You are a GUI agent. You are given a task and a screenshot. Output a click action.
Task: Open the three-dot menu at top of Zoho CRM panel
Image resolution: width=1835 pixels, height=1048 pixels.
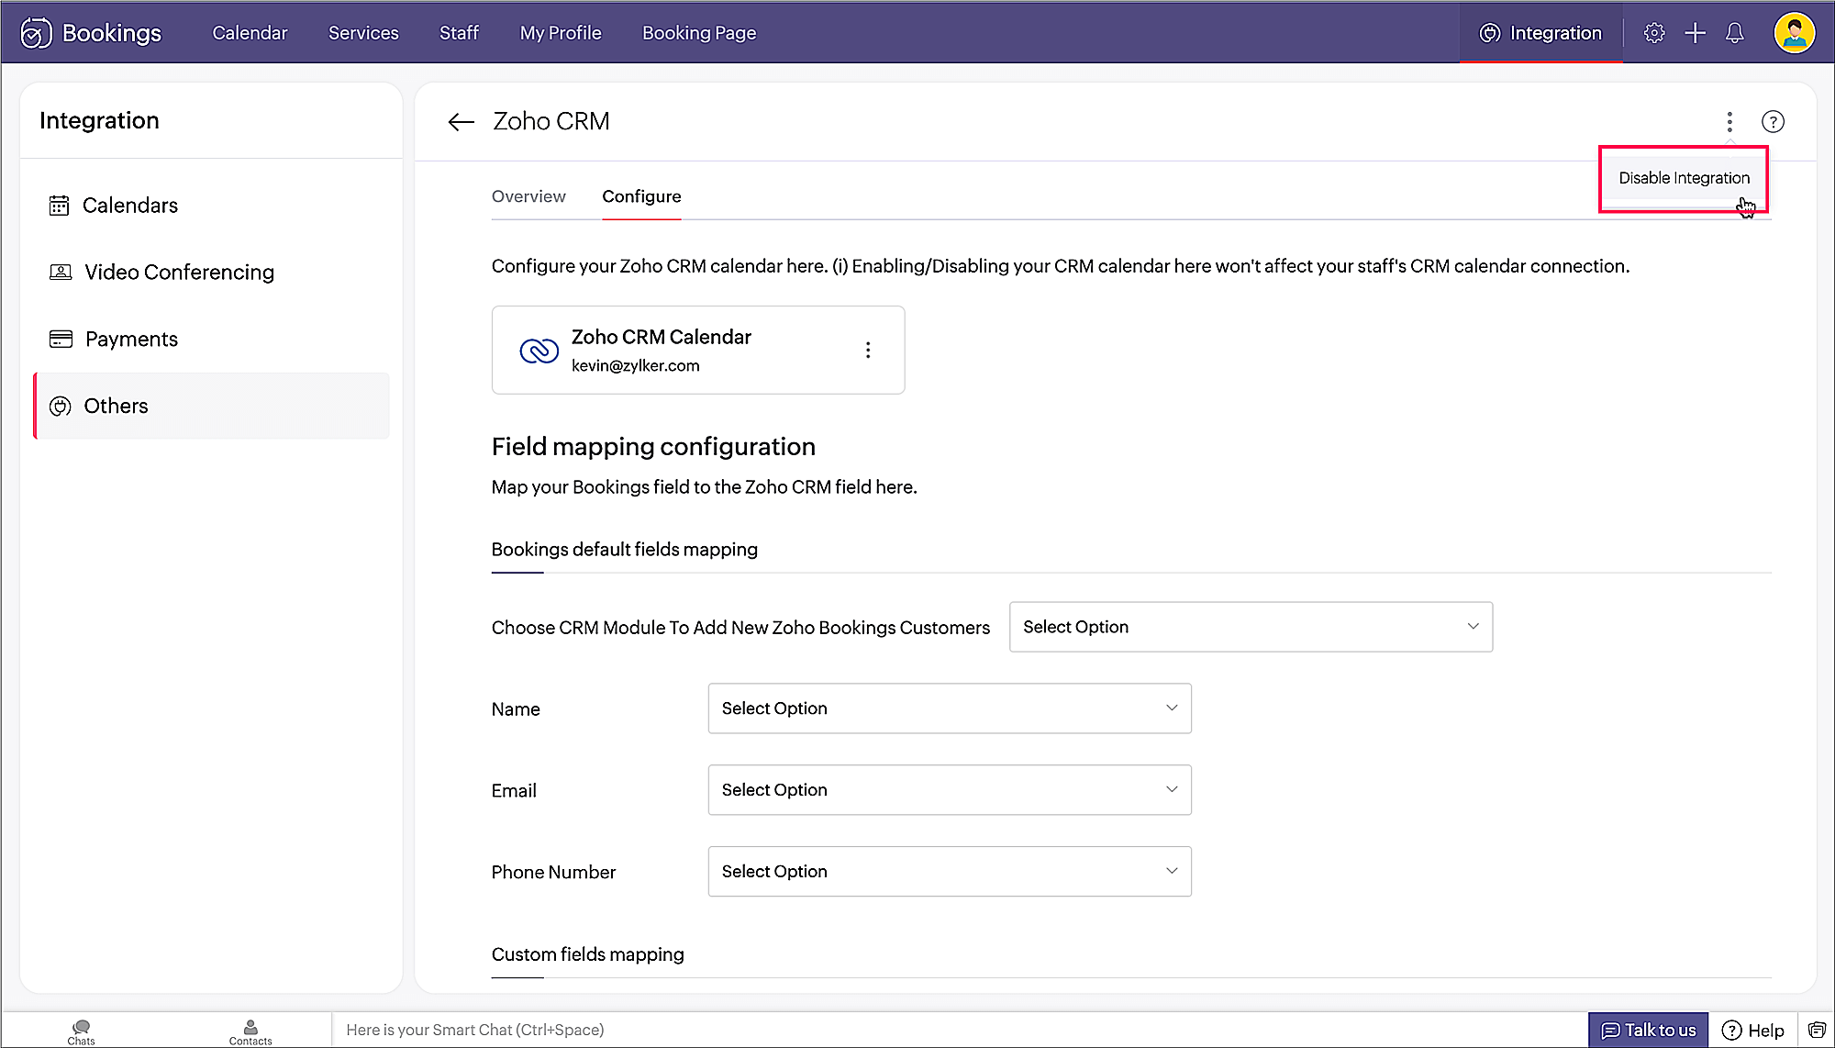tap(1729, 122)
